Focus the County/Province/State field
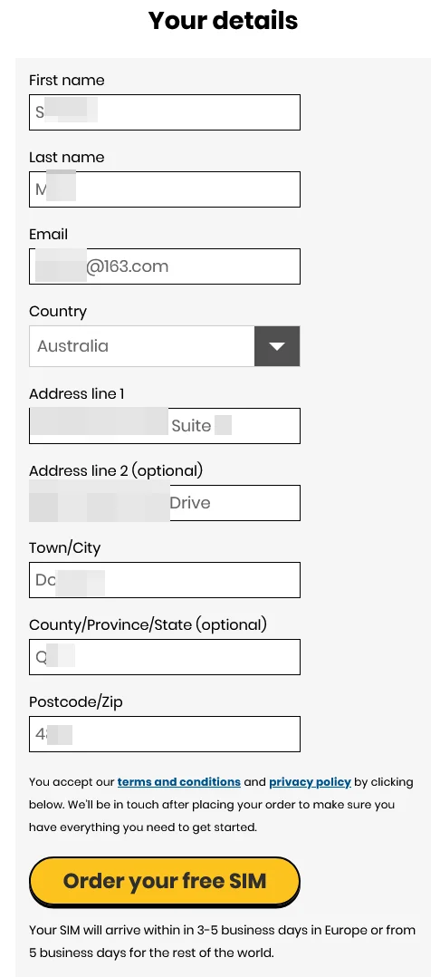Screen dimensions: 440x977 (x=164, y=657)
